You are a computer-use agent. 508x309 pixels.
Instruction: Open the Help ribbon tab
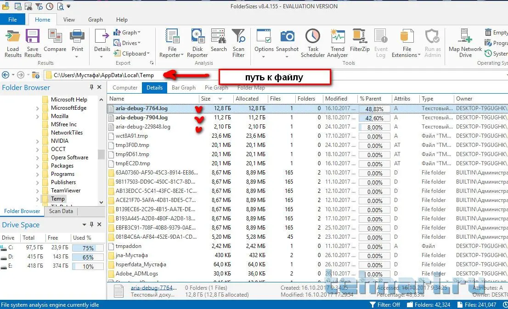[x=122, y=19]
